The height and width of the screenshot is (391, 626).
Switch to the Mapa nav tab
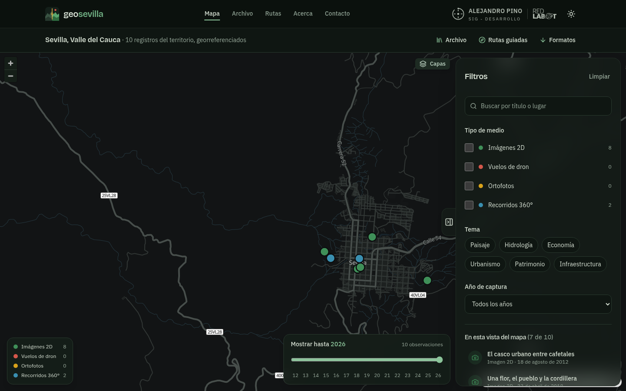coord(212,13)
